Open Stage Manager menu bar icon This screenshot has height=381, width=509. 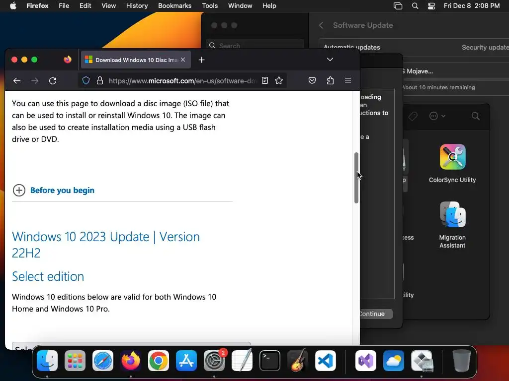398,6
